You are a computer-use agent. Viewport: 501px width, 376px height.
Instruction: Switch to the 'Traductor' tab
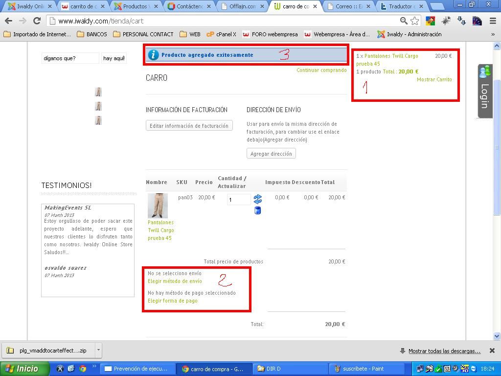(402, 6)
